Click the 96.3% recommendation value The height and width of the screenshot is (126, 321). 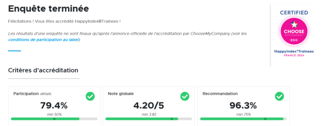(x=243, y=105)
